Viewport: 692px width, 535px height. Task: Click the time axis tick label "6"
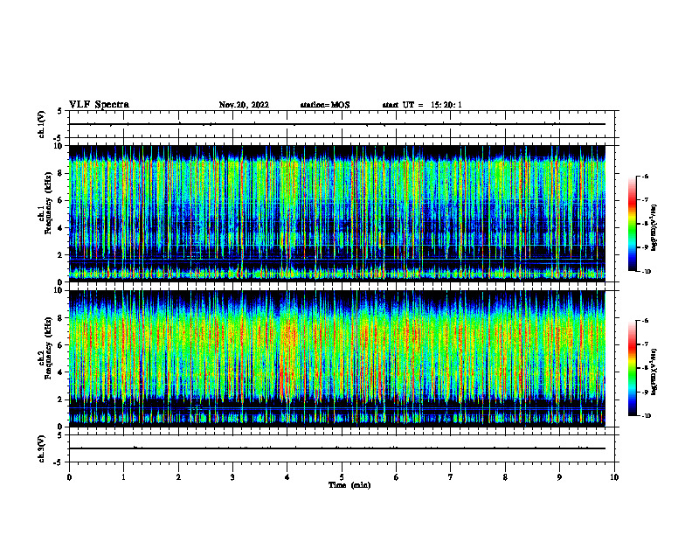click(x=397, y=477)
